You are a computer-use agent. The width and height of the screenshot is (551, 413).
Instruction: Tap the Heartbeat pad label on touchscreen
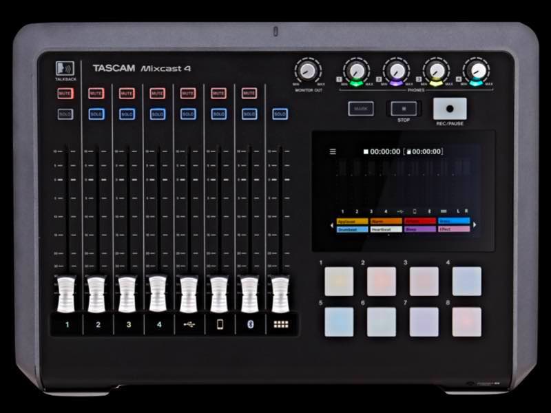pos(386,229)
